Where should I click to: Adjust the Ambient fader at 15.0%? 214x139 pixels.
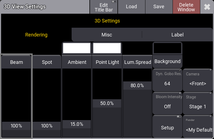tap(77, 124)
